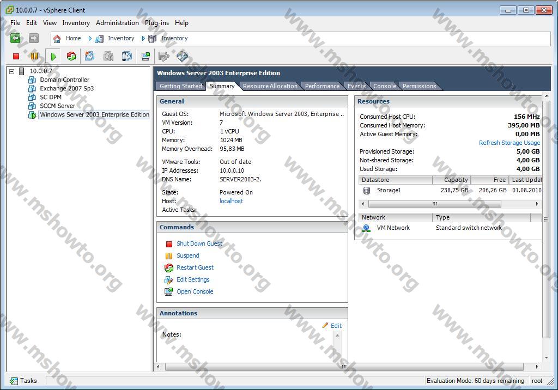
Task: Click the Tasks button in status bar
Action: click(23, 381)
